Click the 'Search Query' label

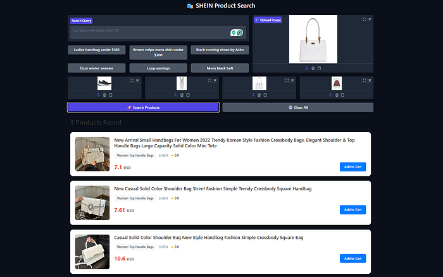[82, 21]
